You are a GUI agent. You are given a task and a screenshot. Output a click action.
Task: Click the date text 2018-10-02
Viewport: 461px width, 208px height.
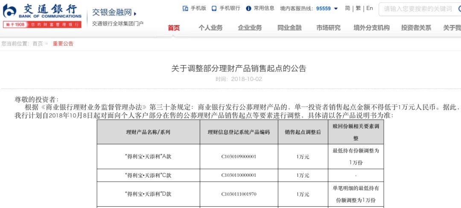click(246, 79)
